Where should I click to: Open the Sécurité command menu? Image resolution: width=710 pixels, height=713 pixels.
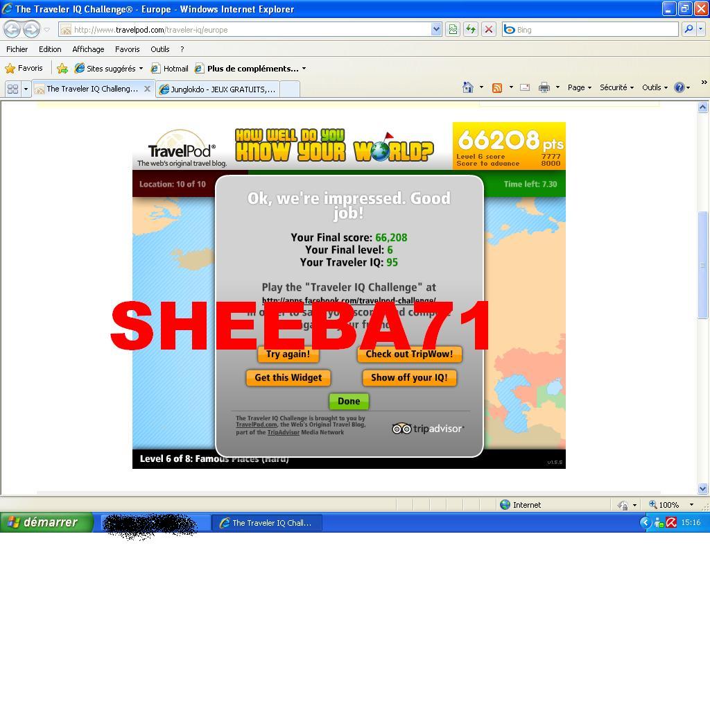click(x=617, y=87)
